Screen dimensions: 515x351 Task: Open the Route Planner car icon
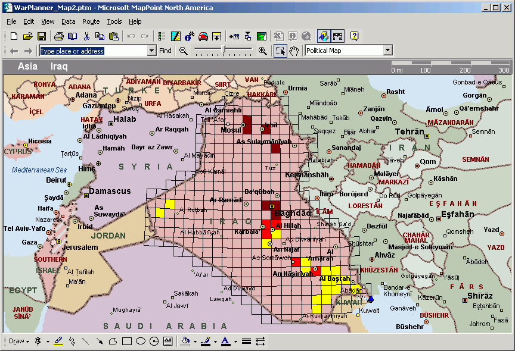pyautogui.click(x=203, y=36)
